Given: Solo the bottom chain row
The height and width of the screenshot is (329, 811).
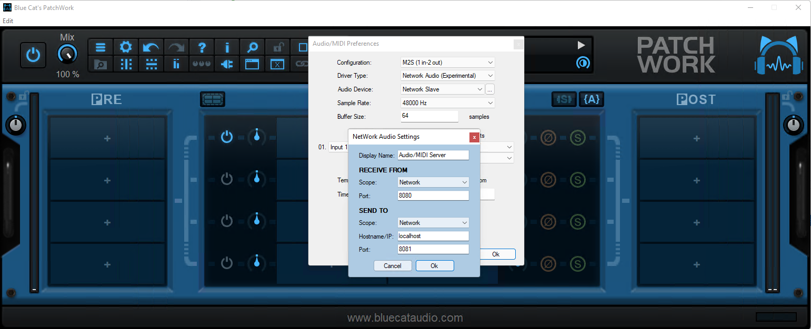Looking at the screenshot, I should (578, 263).
